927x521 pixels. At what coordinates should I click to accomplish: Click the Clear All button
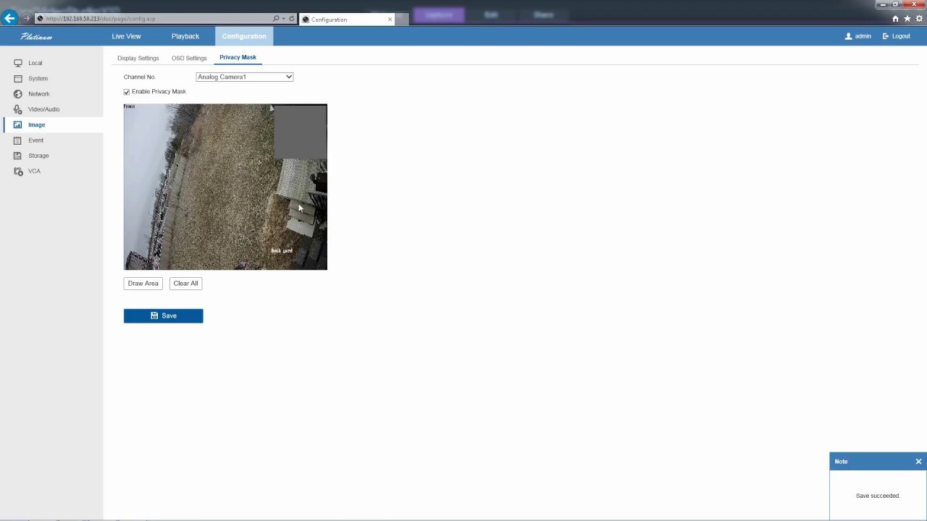[185, 284]
